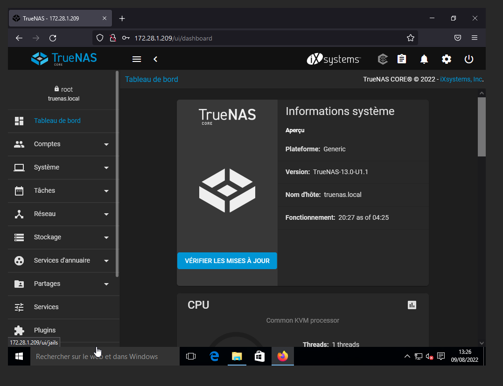
Task: Expand the Stockage menu arrow
Action: coord(106,237)
